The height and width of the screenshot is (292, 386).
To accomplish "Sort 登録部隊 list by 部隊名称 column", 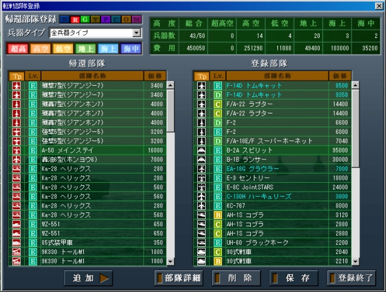I will coord(277,76).
